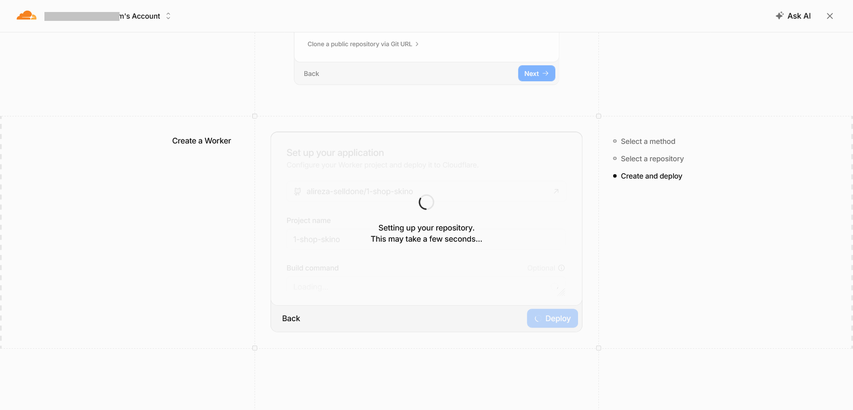Focus the Build command input field
Image resolution: width=853 pixels, height=410 pixels.
tap(426, 287)
